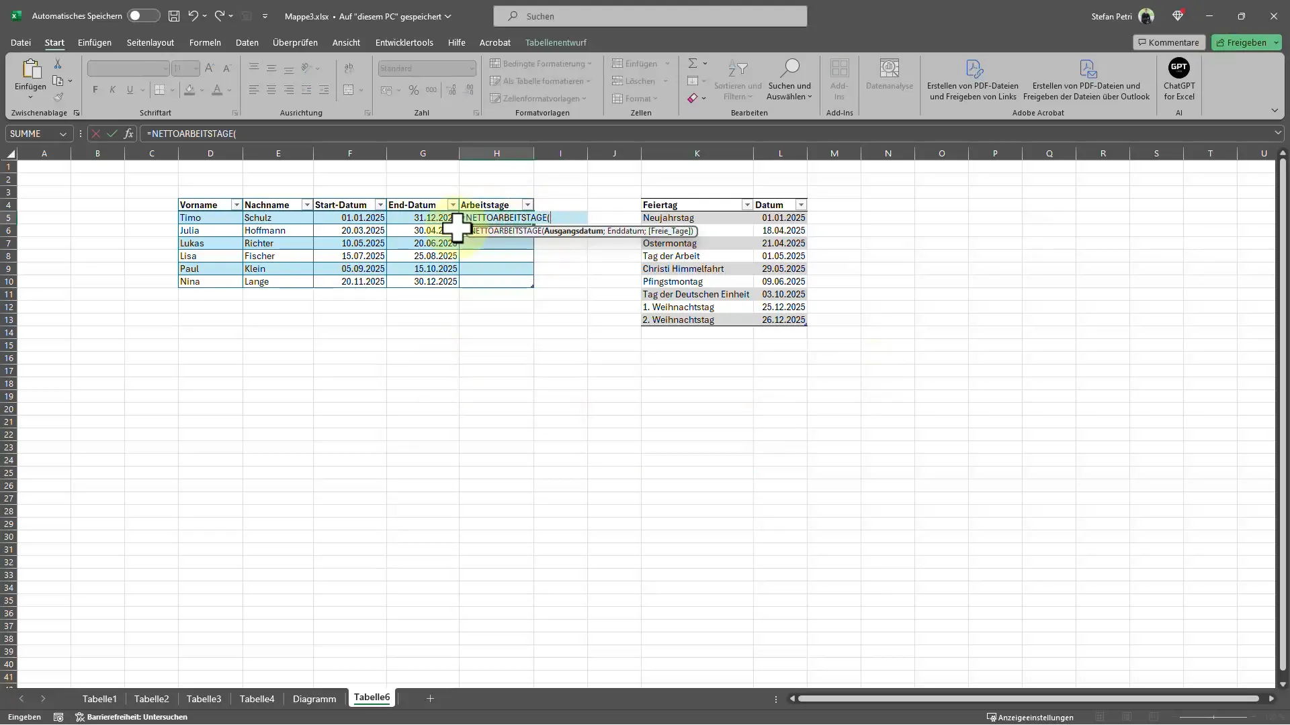Select the cell containing 20.11.2025

point(349,281)
